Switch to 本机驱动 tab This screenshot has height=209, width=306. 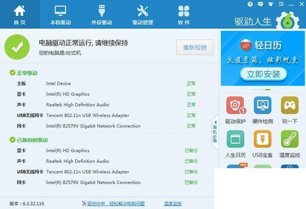pos(61,15)
